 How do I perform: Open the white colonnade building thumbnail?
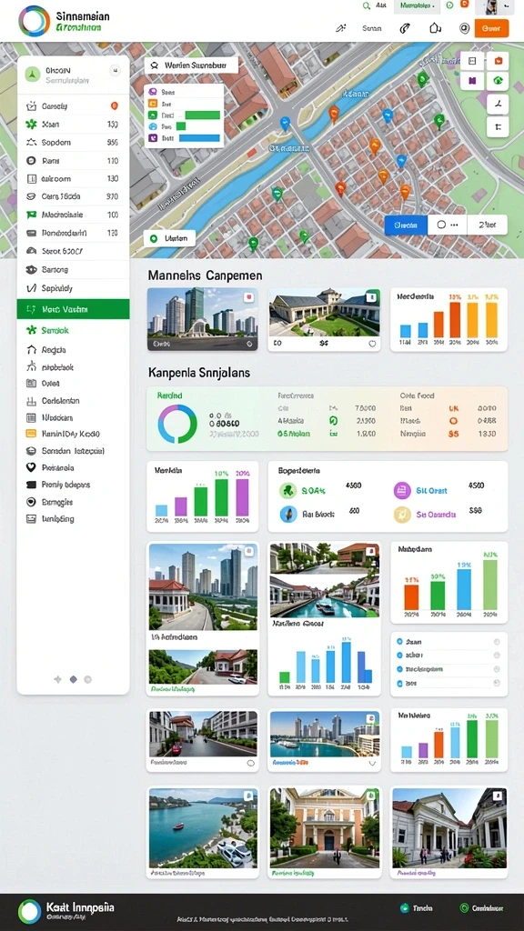click(449, 827)
